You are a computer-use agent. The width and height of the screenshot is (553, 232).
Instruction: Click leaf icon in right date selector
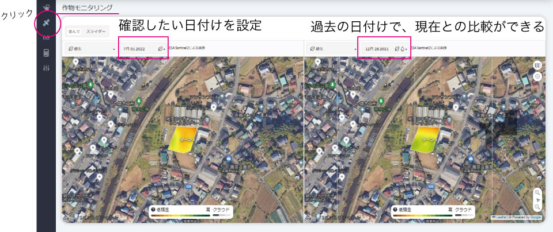click(397, 49)
